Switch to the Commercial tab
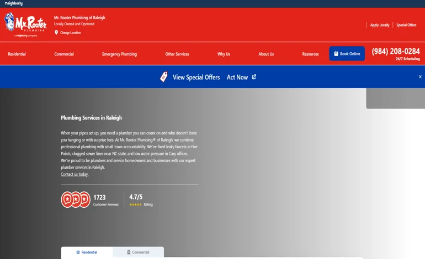The height and width of the screenshot is (259, 425). pyautogui.click(x=138, y=252)
